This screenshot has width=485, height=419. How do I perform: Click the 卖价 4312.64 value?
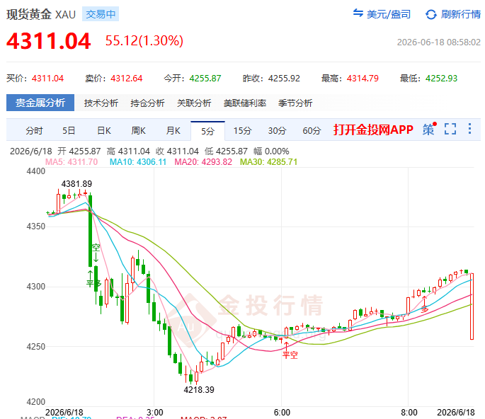click(127, 79)
